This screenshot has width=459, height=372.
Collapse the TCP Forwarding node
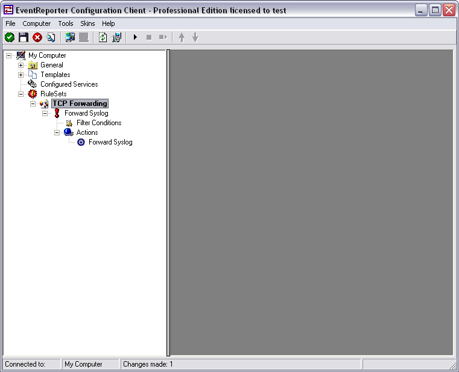(x=33, y=104)
